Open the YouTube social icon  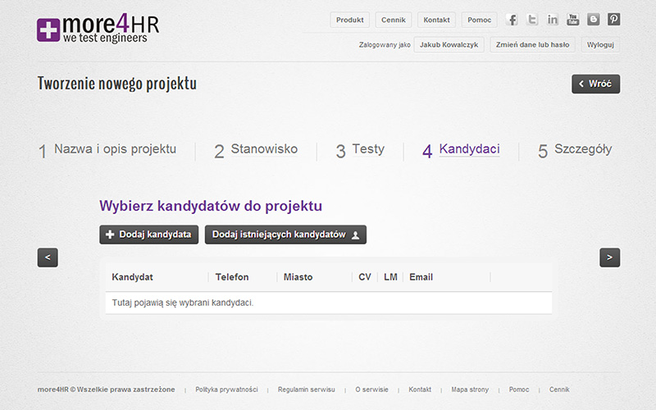572,20
